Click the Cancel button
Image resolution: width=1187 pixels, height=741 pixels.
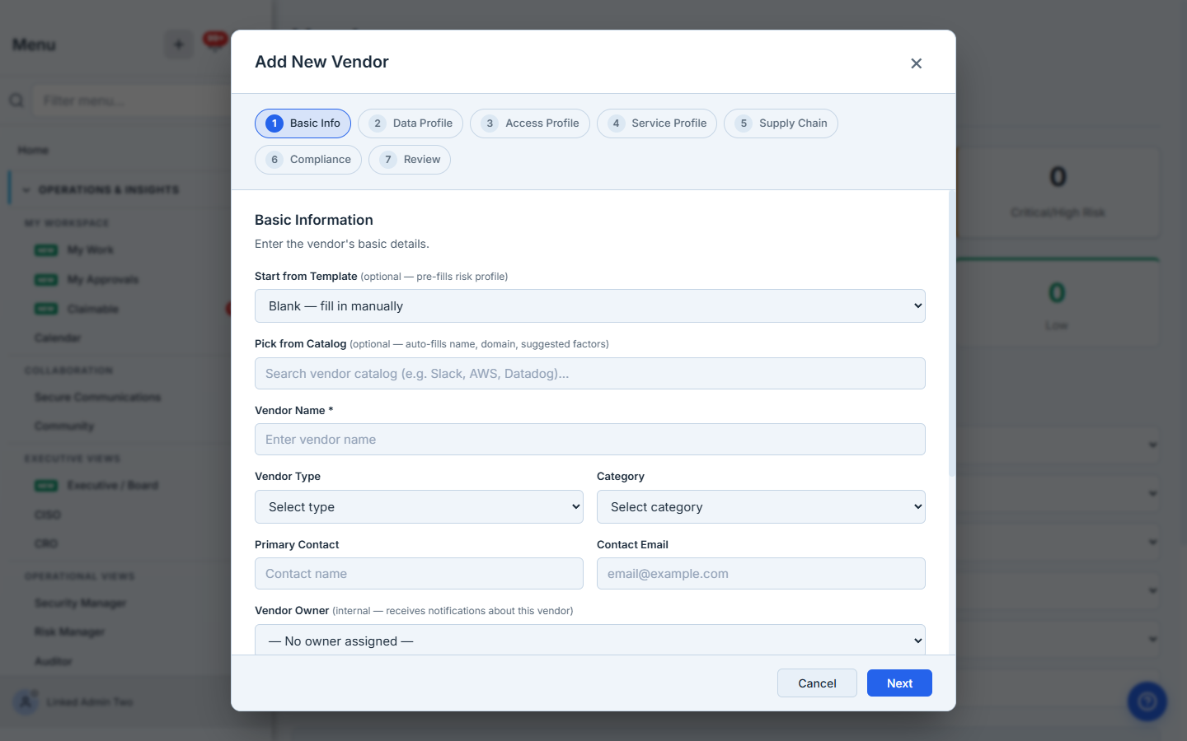pos(817,683)
